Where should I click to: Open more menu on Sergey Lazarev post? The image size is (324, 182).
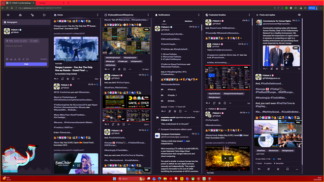click(x=79, y=79)
